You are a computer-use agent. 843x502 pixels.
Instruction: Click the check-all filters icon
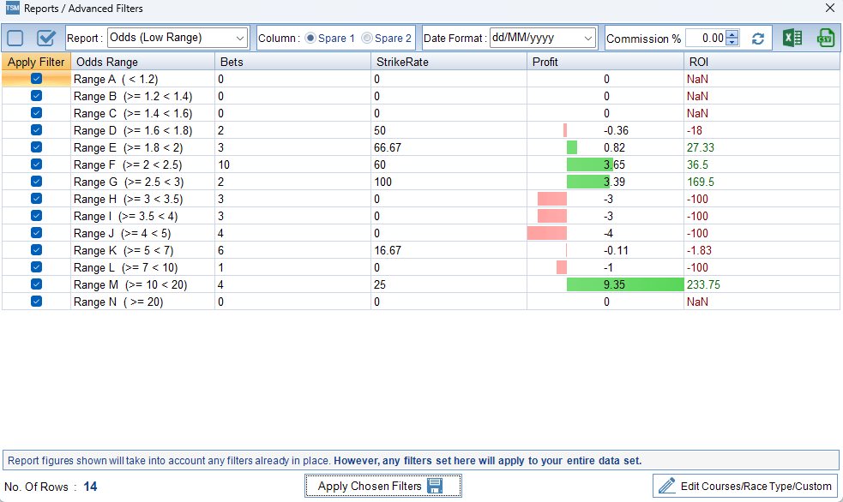pyautogui.click(x=46, y=38)
